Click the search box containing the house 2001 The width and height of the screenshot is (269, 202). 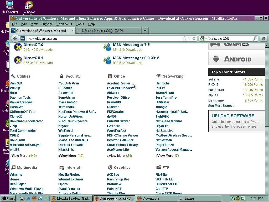230,38
